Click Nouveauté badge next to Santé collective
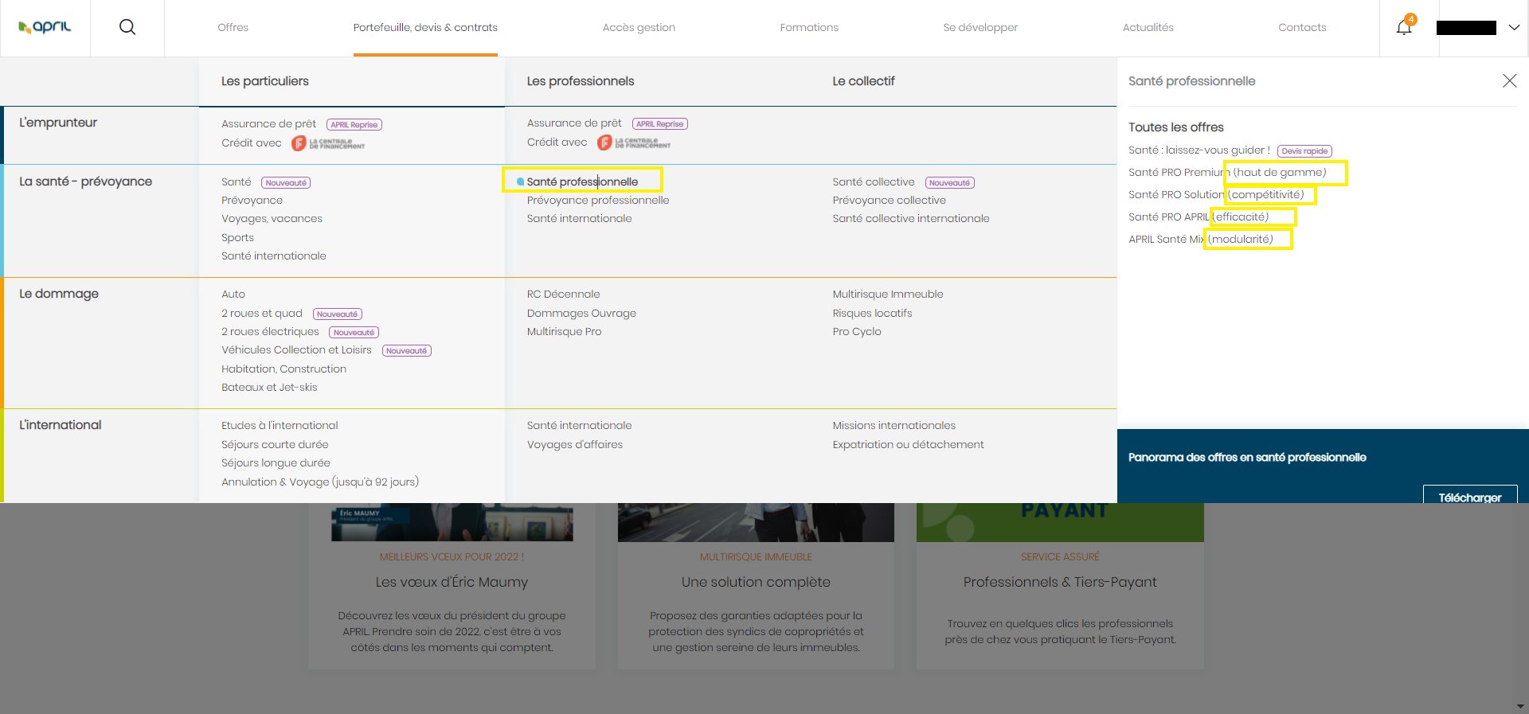 tap(949, 183)
